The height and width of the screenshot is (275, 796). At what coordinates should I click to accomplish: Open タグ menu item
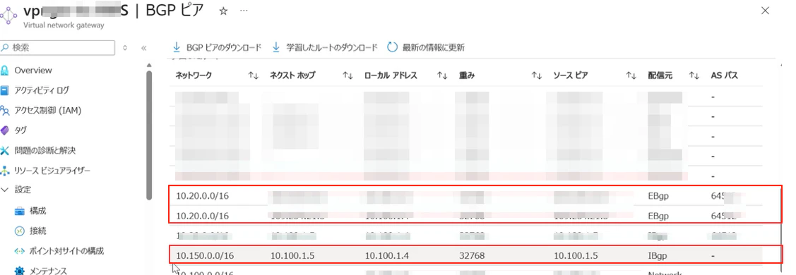coord(20,130)
